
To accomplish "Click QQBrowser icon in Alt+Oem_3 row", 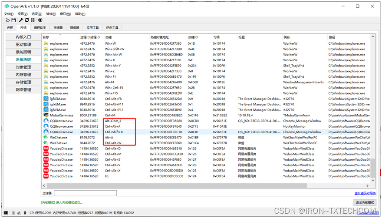I will coord(46,121).
